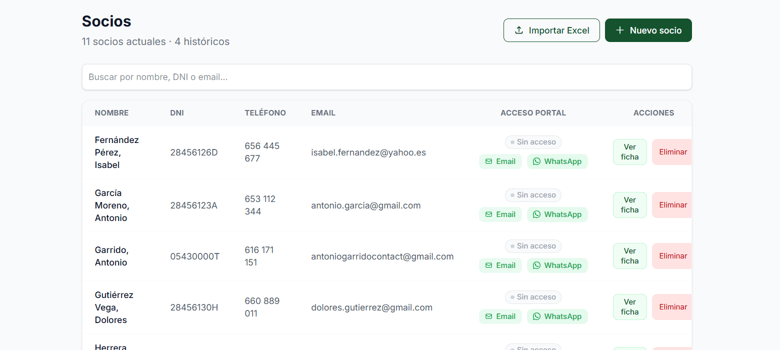Viewport: 780px width, 350px height.
Task: Click DNI 28456130H
Action: (x=194, y=307)
